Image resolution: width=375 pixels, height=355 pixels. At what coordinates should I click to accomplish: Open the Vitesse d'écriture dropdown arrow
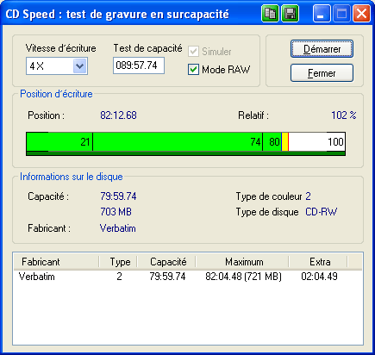[x=79, y=66]
